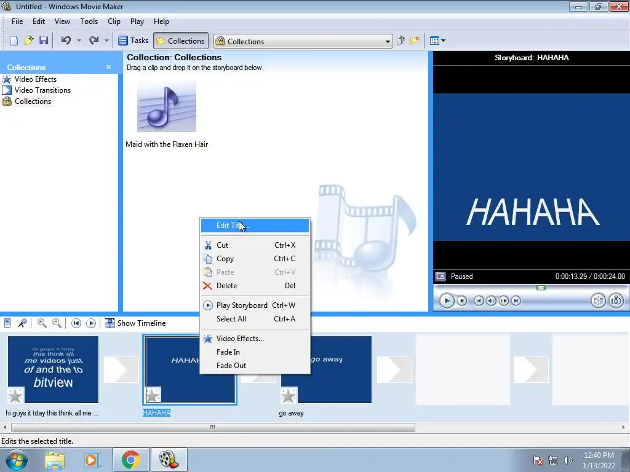
Task: Choose Fade In in the context menu
Action: (x=255, y=352)
